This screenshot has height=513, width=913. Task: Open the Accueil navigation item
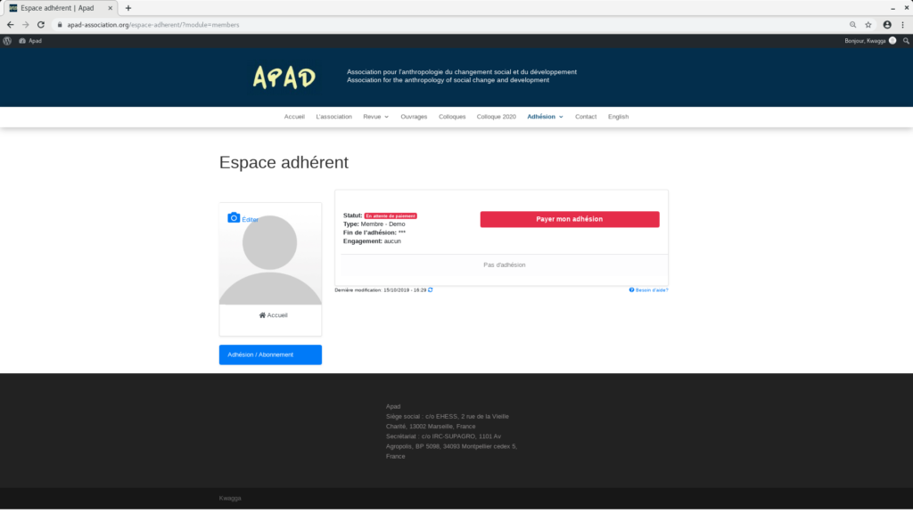(x=294, y=117)
